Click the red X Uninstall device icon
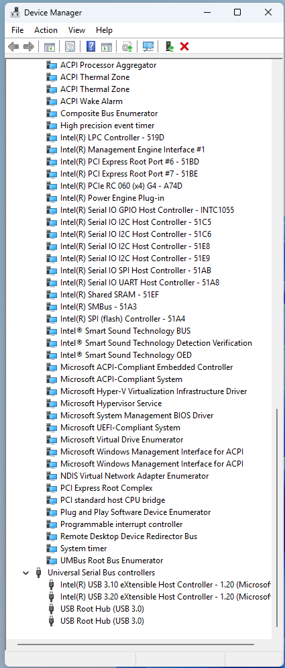 coord(184,46)
